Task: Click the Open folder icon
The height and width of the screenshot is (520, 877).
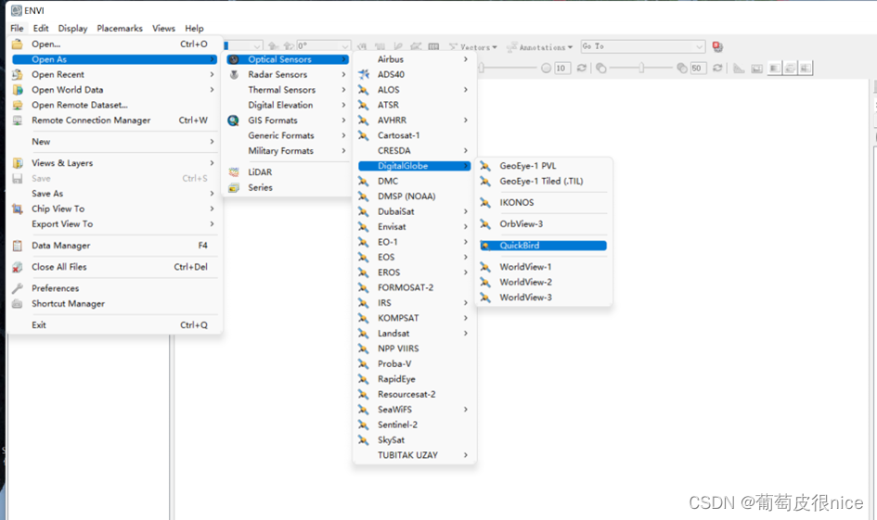Action: tap(18, 44)
